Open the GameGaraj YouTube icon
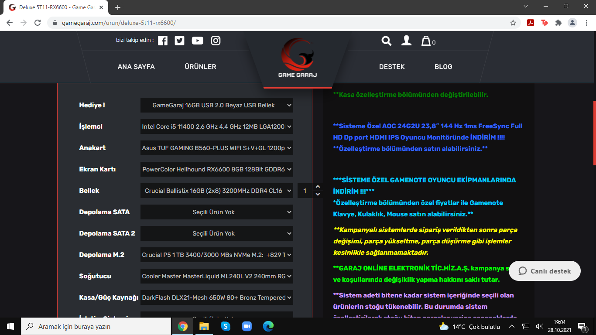 pos(198,41)
